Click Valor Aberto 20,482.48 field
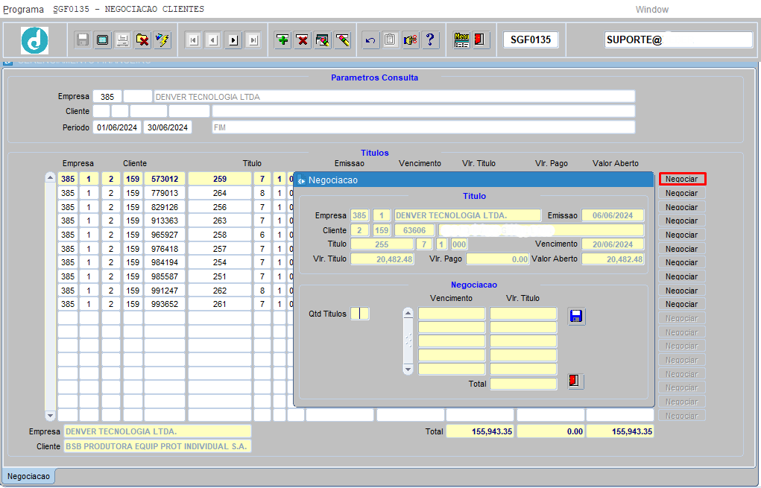The width and height of the screenshot is (761, 488). tap(613, 259)
